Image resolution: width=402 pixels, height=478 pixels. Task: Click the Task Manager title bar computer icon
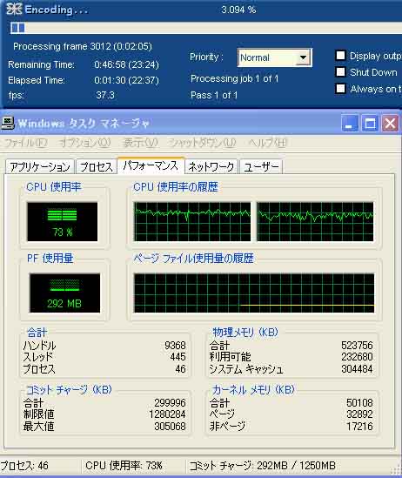point(8,123)
